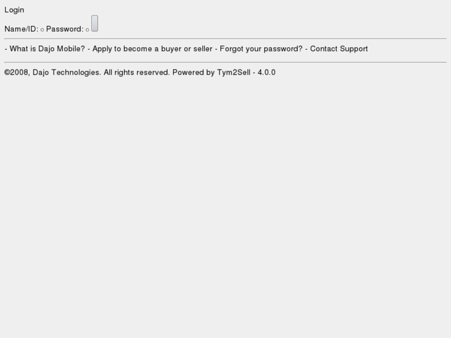Open the Contact Support link
This screenshot has width=451, height=338.
point(339,49)
